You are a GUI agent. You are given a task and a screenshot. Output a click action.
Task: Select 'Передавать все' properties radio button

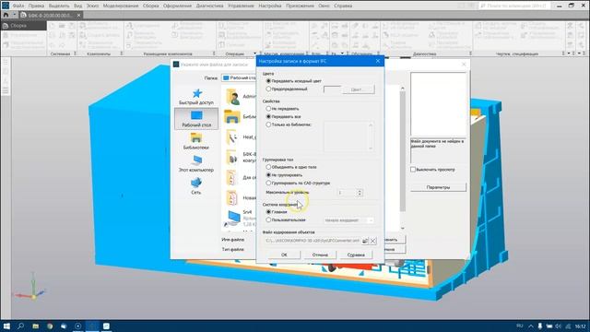268,117
